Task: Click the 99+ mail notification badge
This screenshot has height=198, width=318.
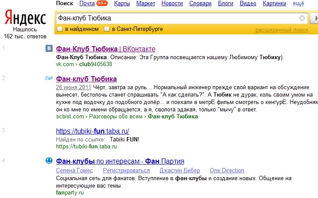Action: (102, 3)
